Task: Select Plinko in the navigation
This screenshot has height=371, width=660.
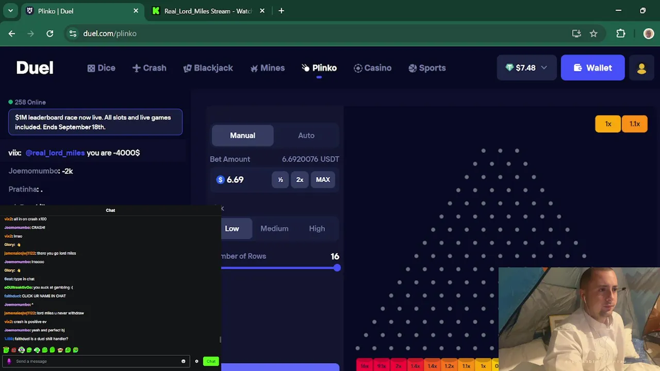Action: [319, 68]
